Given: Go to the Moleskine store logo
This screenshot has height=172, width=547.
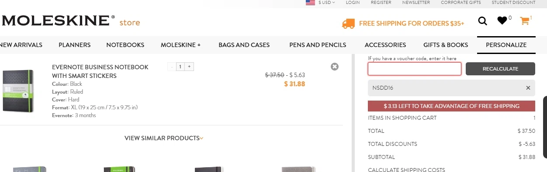Looking at the screenshot, I should pos(71,21).
